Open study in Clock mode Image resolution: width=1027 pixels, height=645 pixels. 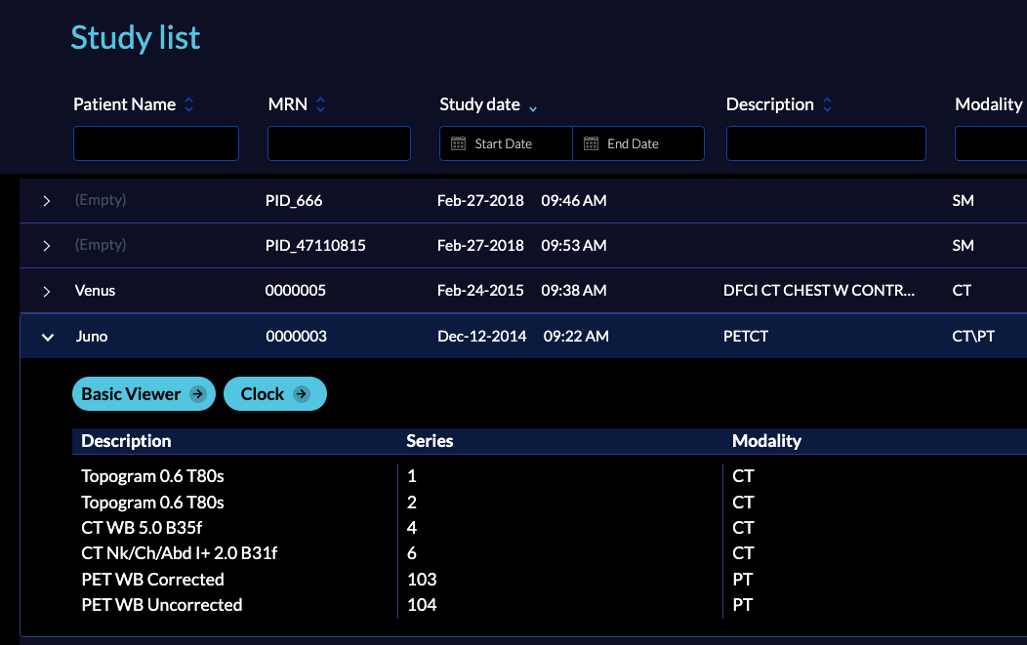pyautogui.click(x=275, y=394)
